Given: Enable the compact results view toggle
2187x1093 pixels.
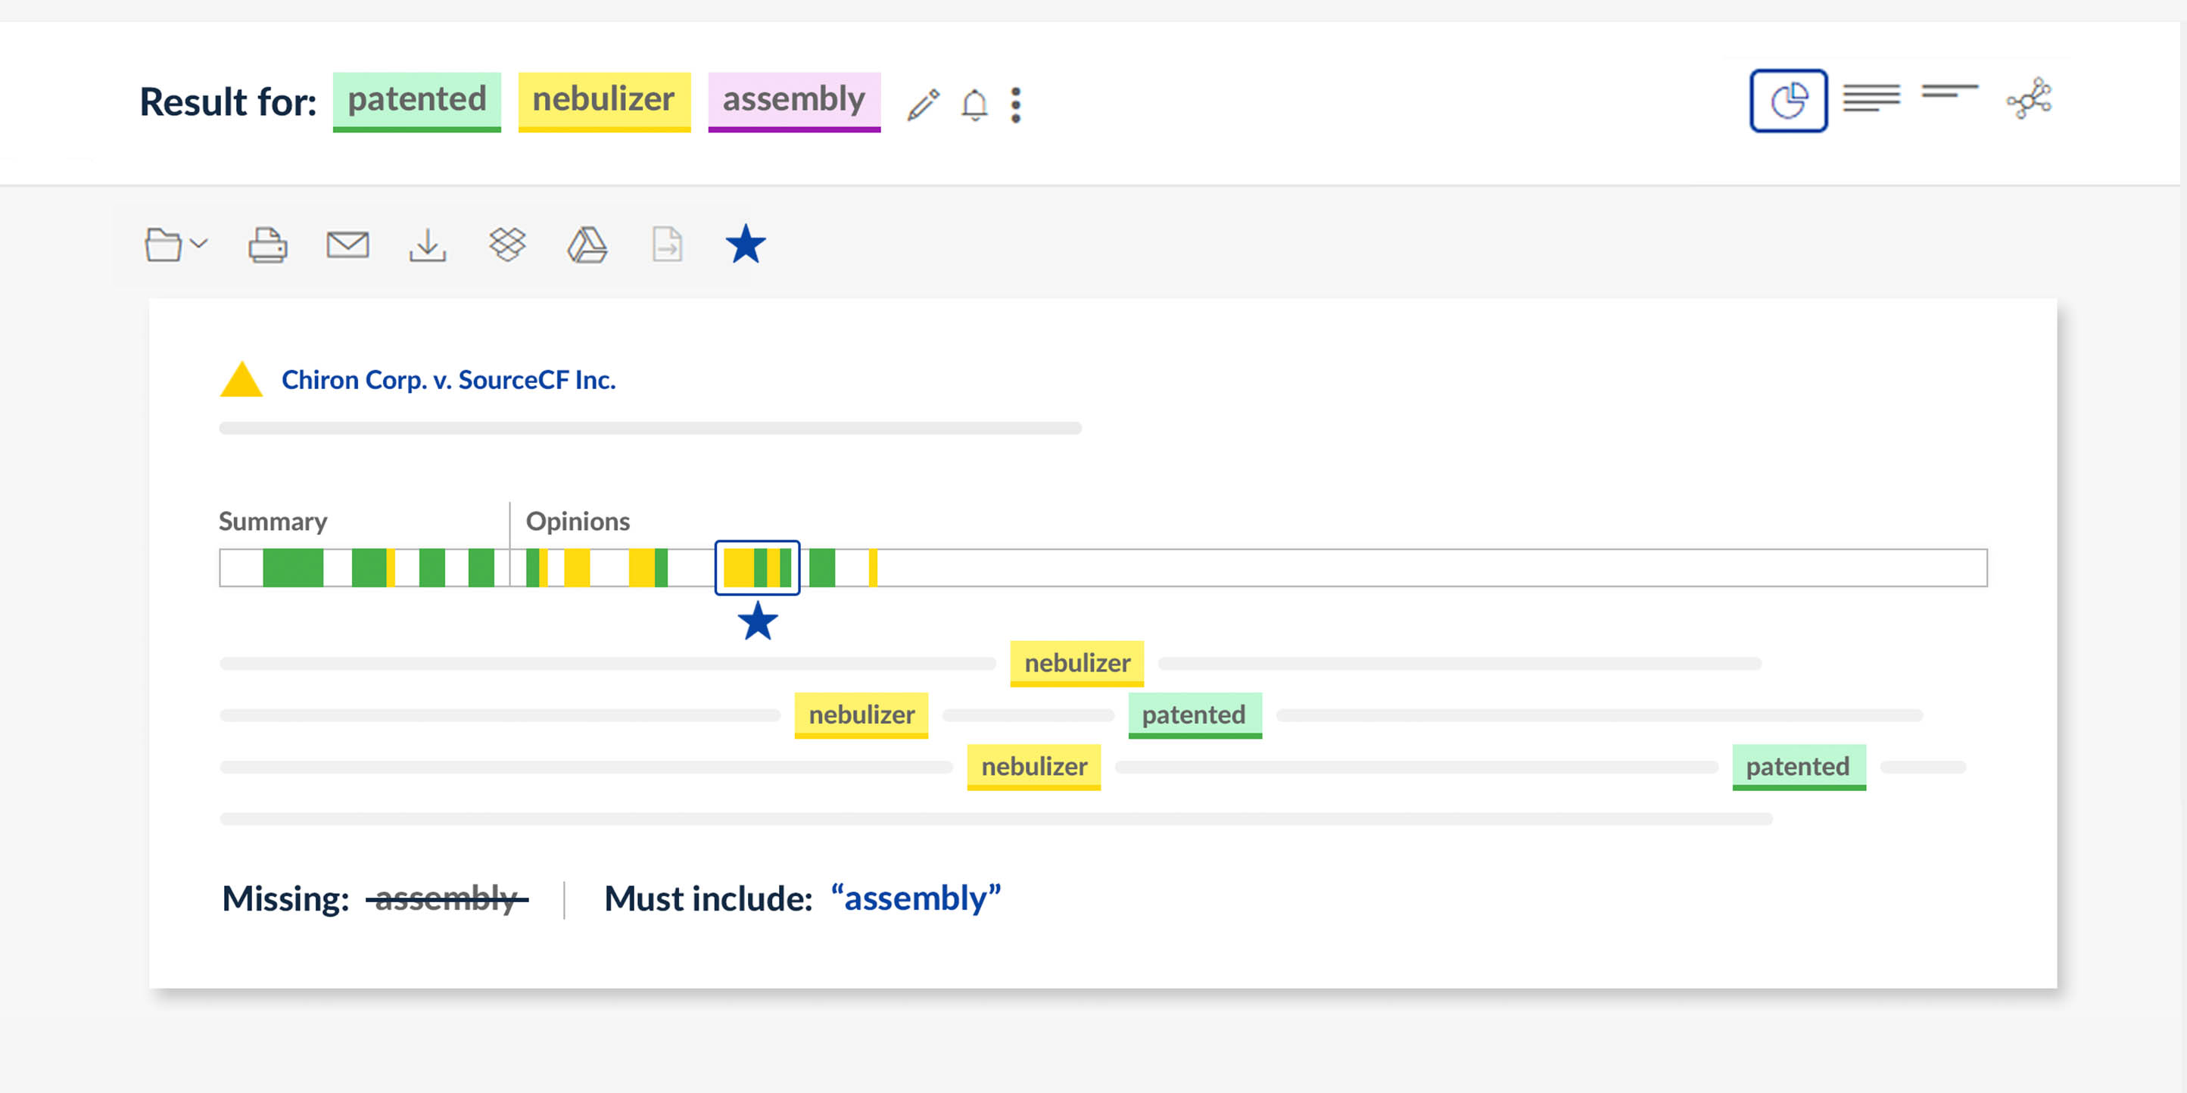Looking at the screenshot, I should 1950,99.
